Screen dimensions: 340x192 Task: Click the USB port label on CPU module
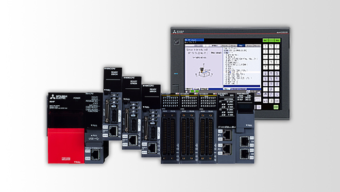pos(94,138)
